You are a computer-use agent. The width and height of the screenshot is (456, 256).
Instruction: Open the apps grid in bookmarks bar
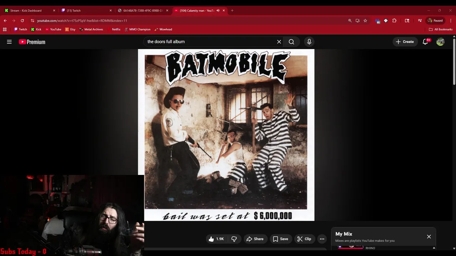click(x=5, y=30)
